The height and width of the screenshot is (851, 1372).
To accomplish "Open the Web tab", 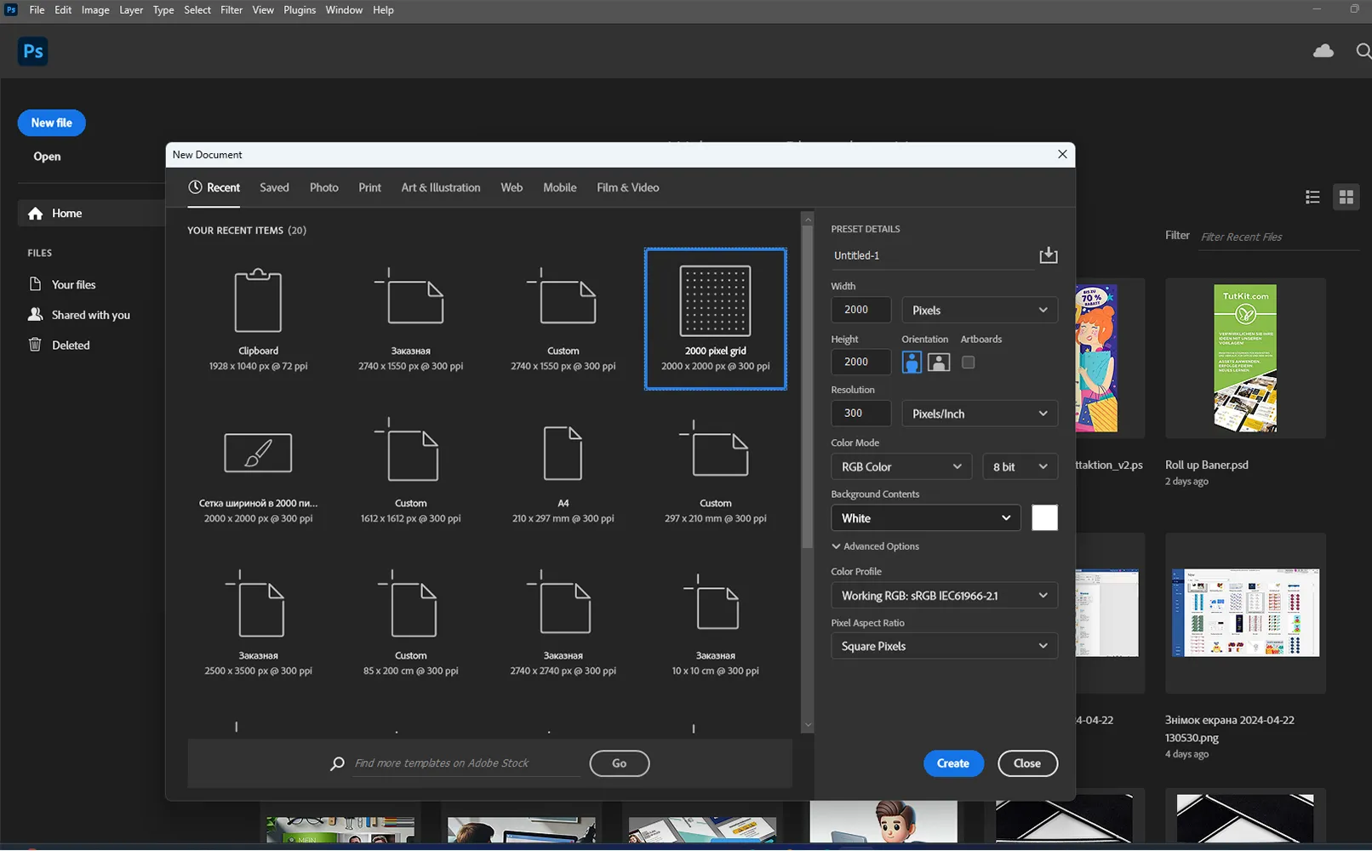I will [512, 187].
